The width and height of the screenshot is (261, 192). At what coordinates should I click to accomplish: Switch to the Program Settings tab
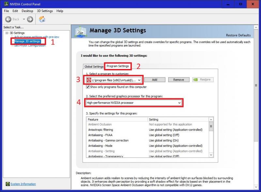118,66
